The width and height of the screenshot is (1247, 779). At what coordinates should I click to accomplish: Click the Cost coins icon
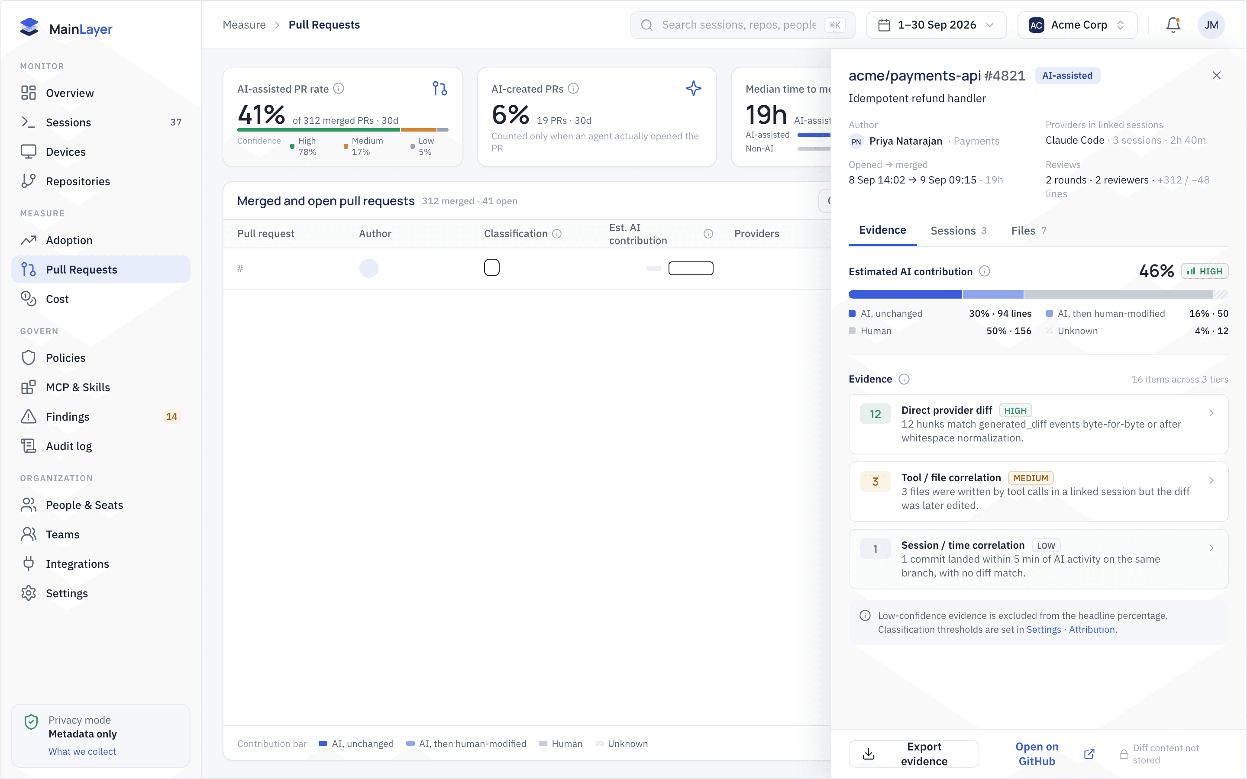[28, 299]
